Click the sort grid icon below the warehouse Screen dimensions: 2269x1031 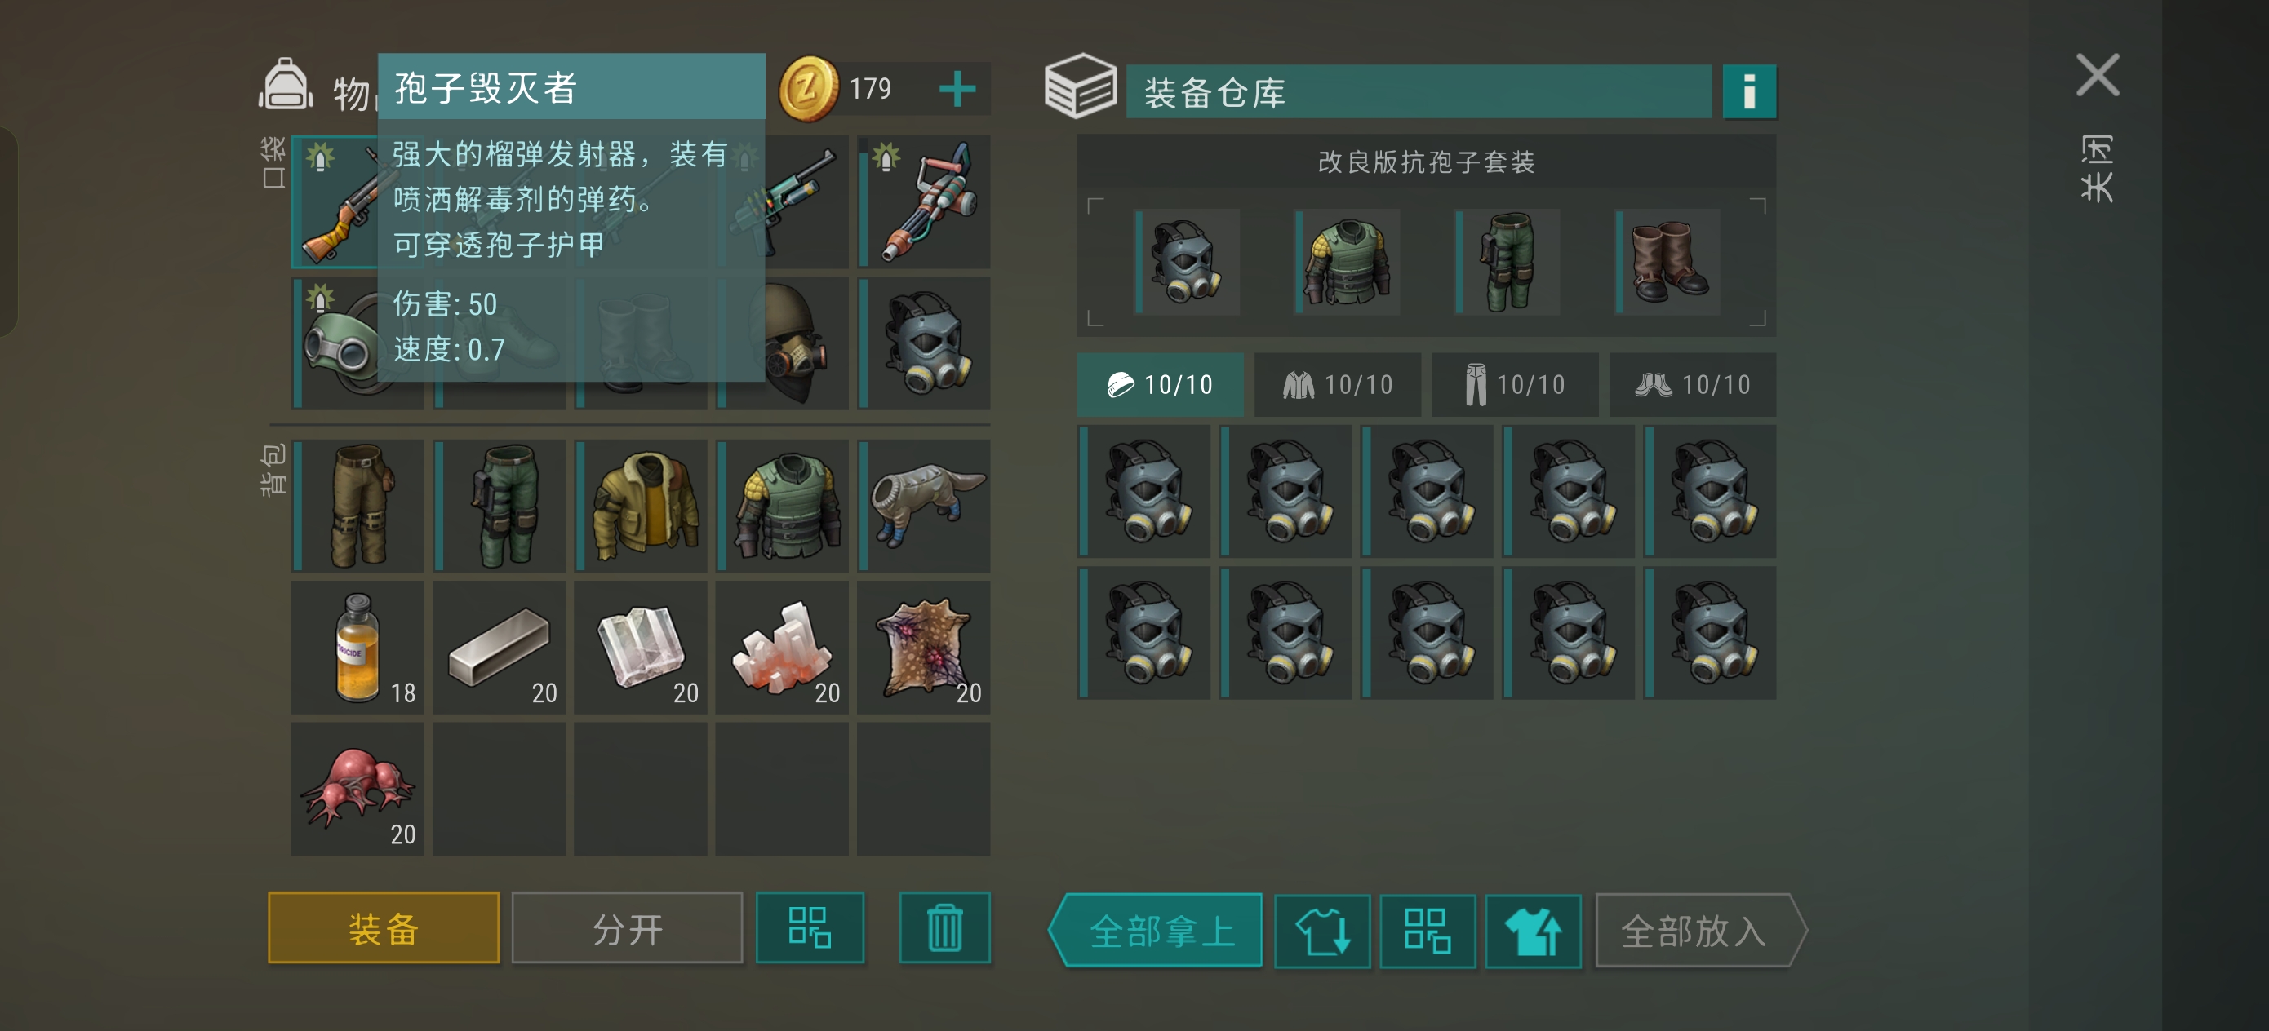pos(1427,931)
